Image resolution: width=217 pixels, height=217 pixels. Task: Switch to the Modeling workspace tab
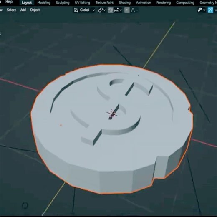pos(44,3)
